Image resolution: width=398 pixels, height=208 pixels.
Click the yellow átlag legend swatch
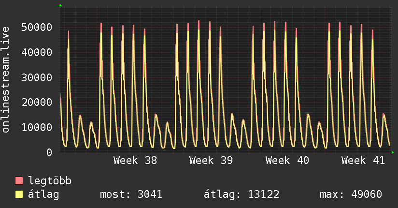[x=19, y=194]
